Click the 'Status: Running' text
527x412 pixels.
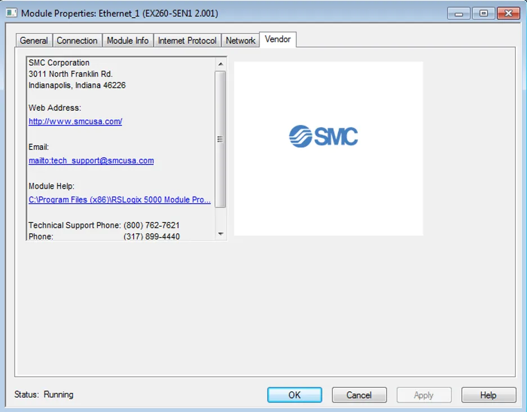(x=44, y=395)
